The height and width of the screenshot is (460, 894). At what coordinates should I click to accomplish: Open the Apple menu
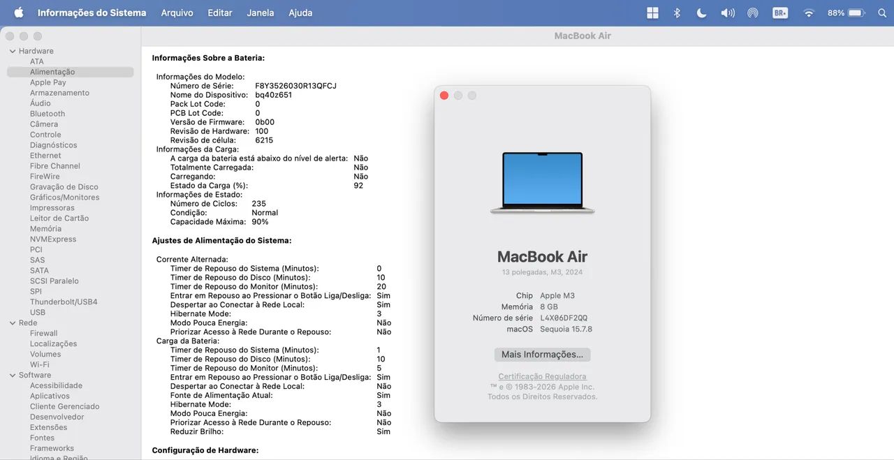[x=19, y=13]
